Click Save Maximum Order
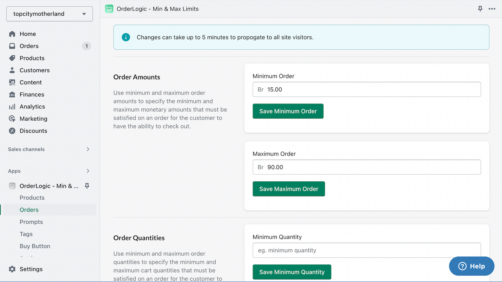The width and height of the screenshot is (502, 282). 289,189
